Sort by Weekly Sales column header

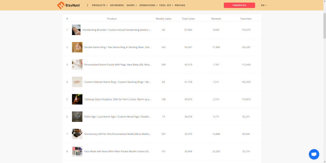(x=163, y=19)
